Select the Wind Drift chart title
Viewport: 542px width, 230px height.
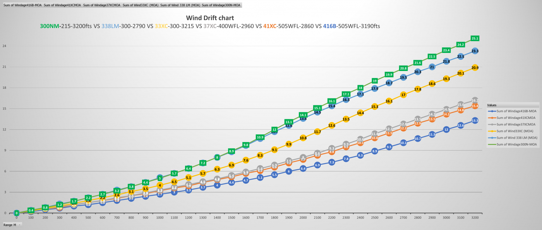(210, 18)
